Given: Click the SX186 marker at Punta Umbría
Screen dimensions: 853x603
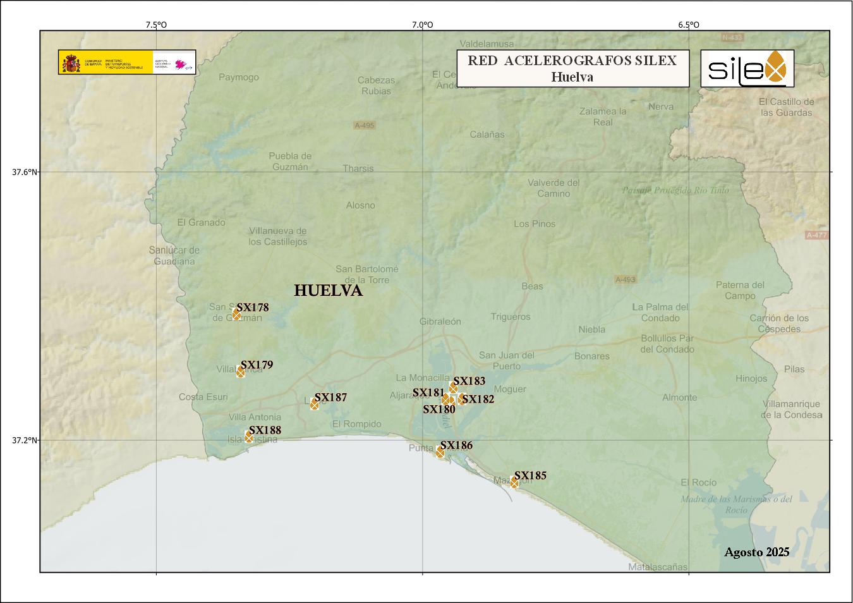Looking at the screenshot, I should (x=440, y=451).
